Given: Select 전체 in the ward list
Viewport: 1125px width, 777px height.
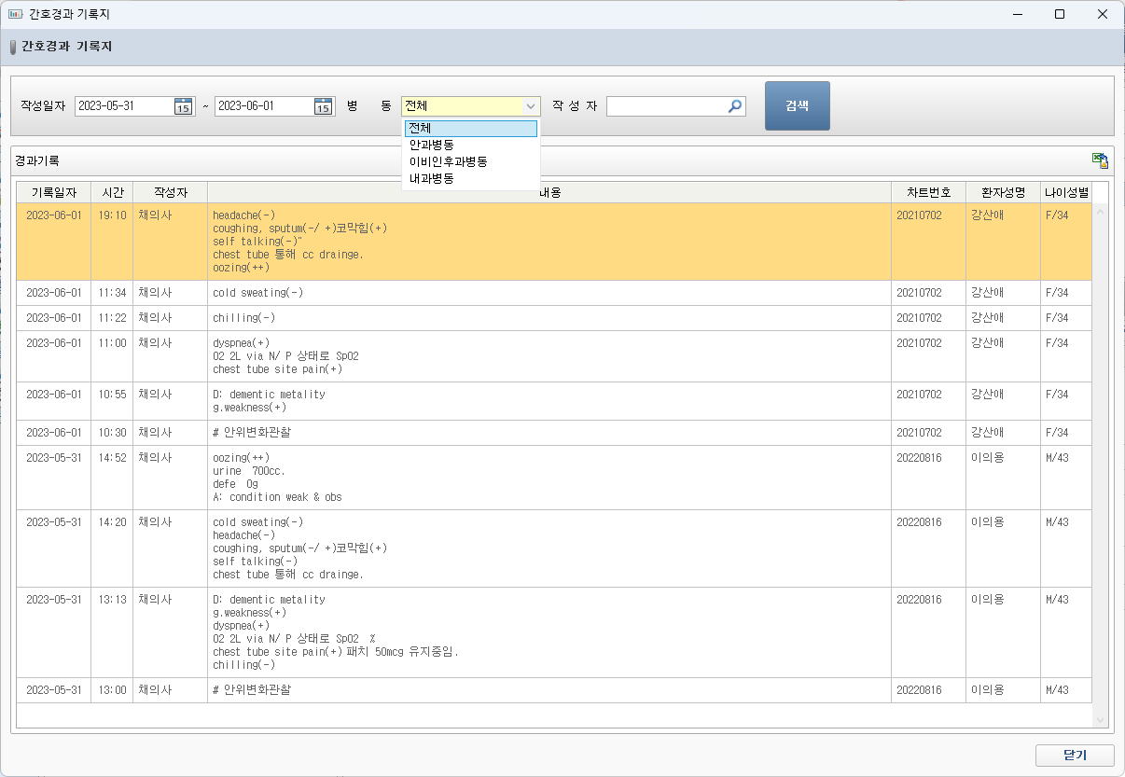Looking at the screenshot, I should [470, 129].
